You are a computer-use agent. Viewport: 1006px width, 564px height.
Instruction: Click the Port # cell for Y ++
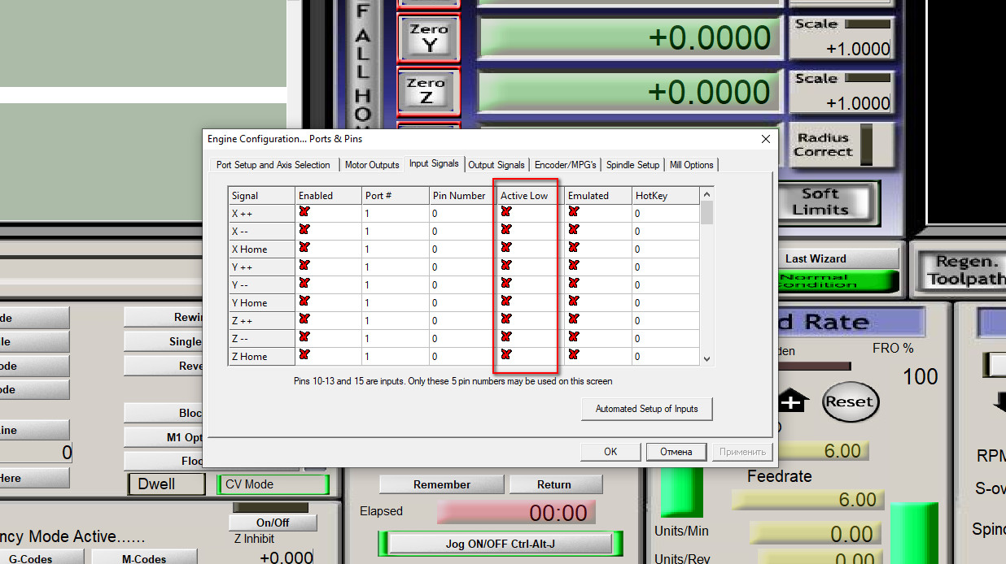click(x=396, y=267)
